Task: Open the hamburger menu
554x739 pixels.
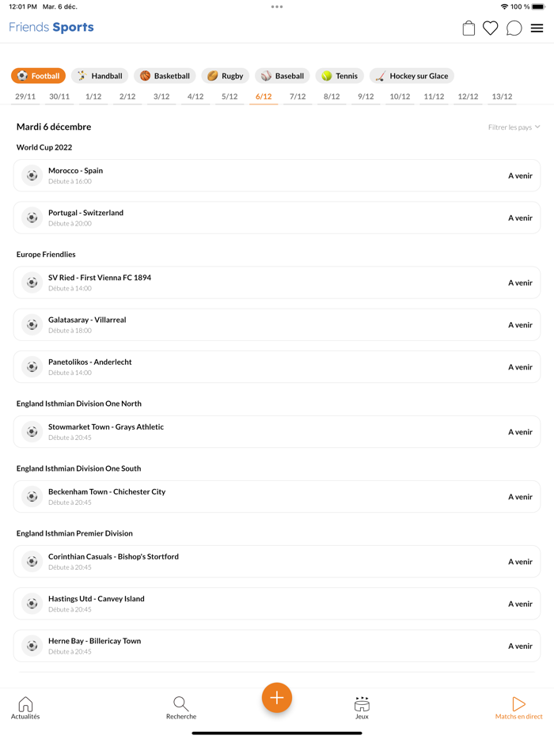Action: pyautogui.click(x=537, y=28)
